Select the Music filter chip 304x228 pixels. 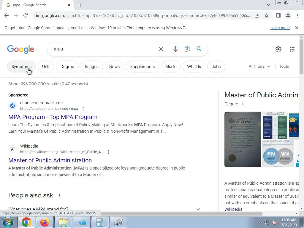pos(171,66)
